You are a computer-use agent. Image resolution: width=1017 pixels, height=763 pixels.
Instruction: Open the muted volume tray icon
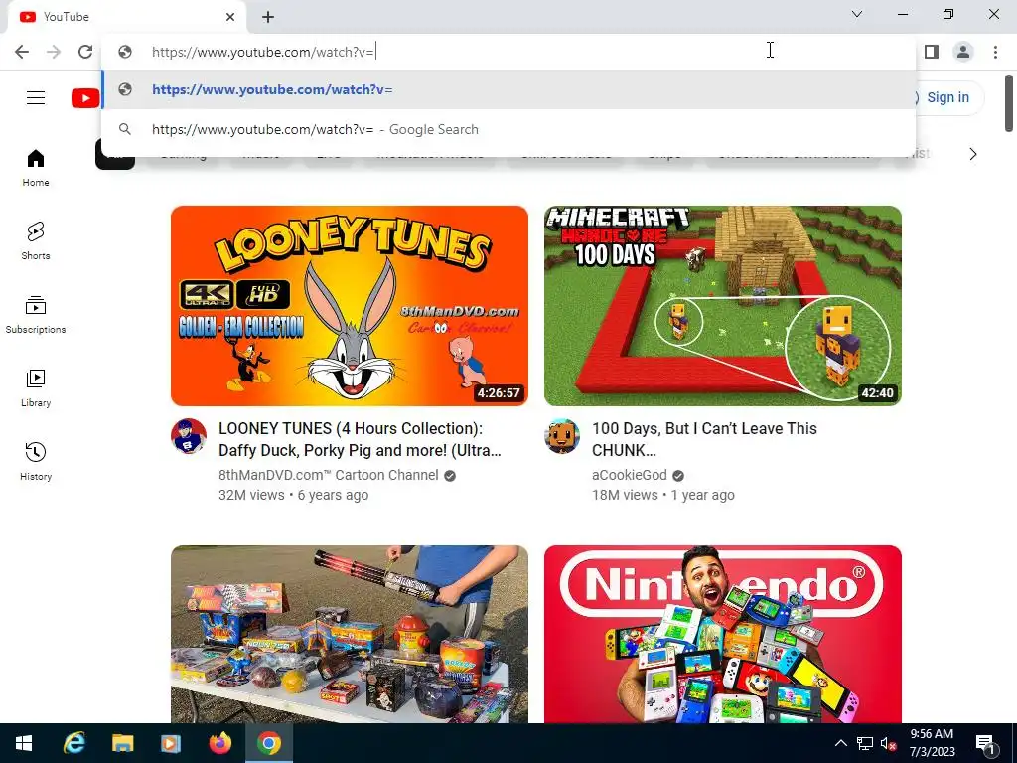pyautogui.click(x=889, y=743)
